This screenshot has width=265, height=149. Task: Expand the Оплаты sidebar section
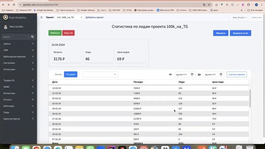(x=18, y=99)
